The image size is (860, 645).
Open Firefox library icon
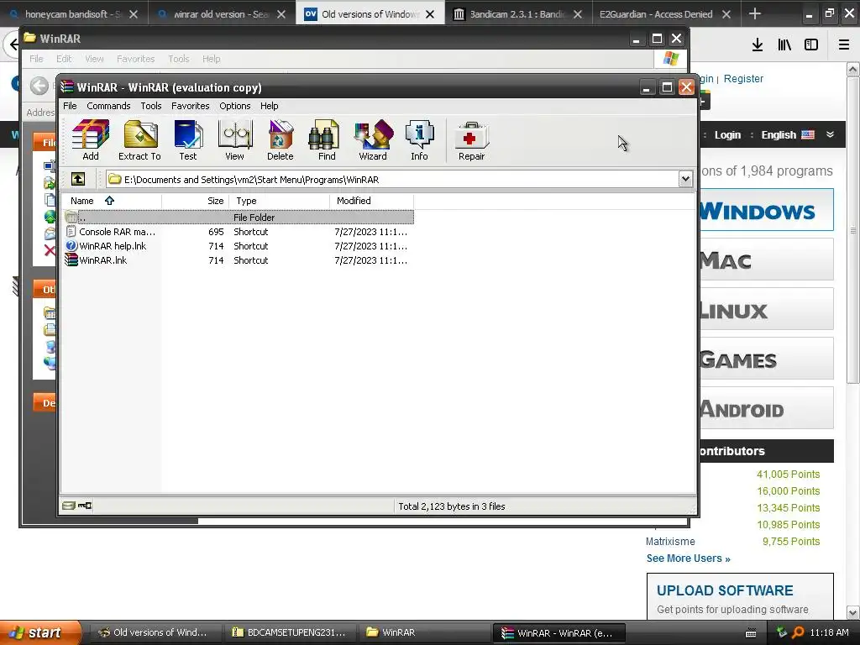[784, 45]
